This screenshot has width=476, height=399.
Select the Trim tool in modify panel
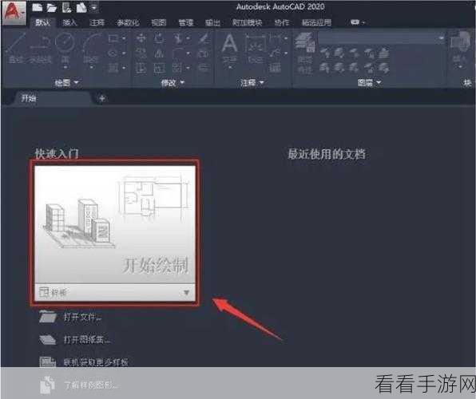[x=178, y=38]
